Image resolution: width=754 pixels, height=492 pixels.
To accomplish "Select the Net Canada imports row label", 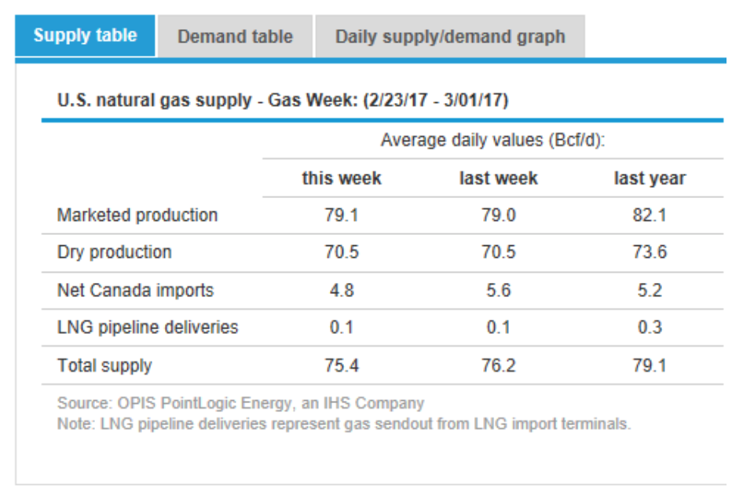I will click(135, 290).
